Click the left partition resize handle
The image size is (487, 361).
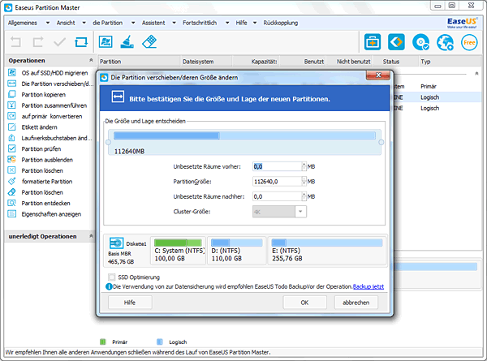click(109, 143)
